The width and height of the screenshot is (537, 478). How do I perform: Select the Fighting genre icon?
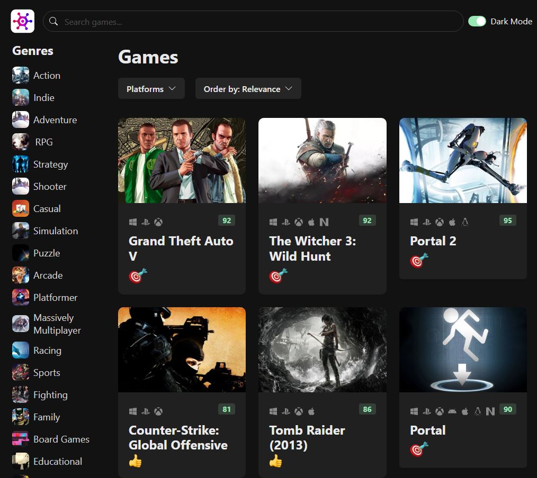(x=21, y=394)
